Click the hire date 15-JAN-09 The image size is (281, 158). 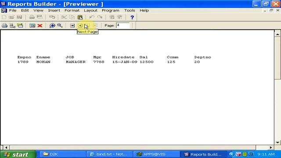coord(125,62)
